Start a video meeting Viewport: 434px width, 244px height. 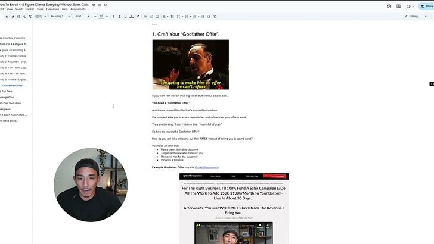pyautogui.click(x=410, y=6)
